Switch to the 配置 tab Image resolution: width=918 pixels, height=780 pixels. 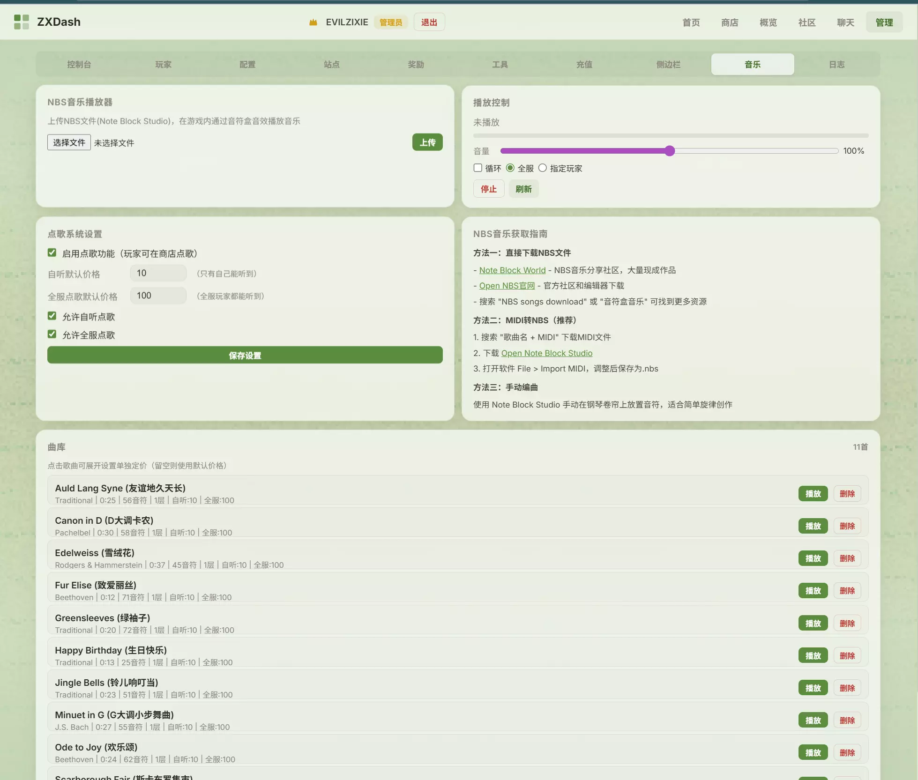pyautogui.click(x=247, y=64)
